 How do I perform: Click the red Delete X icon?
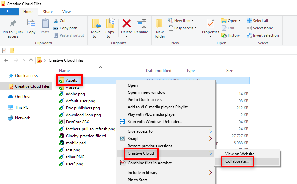(x=126, y=23)
